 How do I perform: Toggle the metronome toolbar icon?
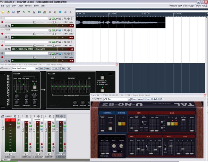pyautogui.click(x=34, y=12)
